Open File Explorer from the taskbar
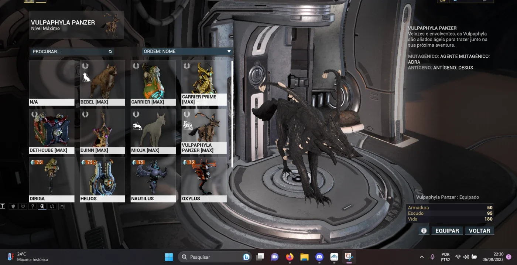517x265 pixels. (304, 256)
